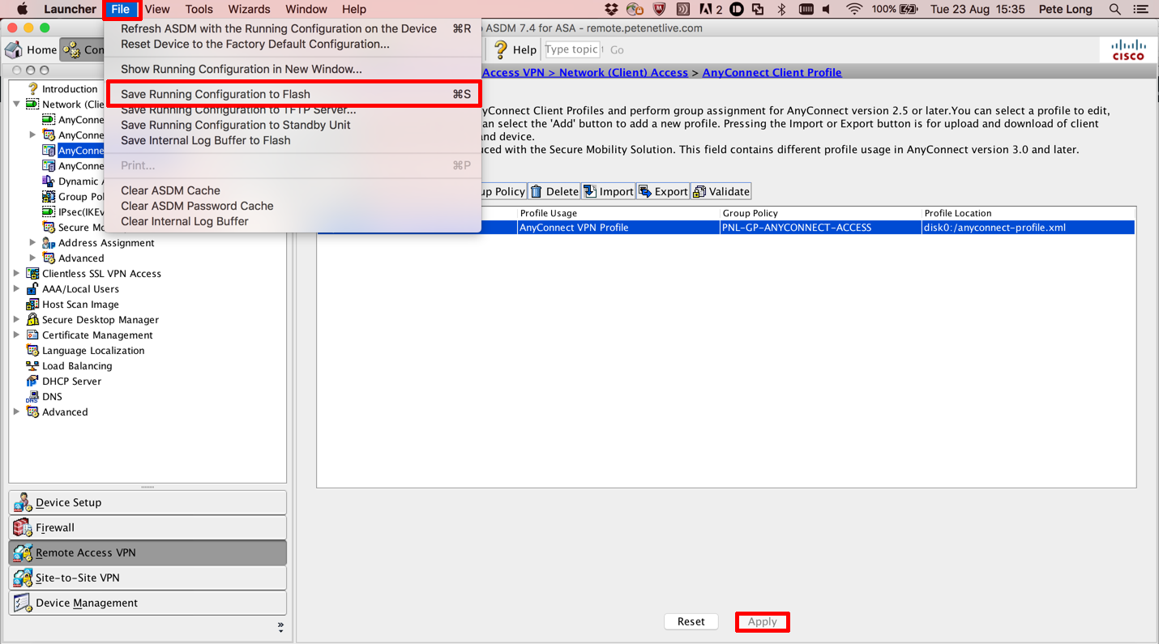Click the Load Balancing icon

(x=32, y=366)
